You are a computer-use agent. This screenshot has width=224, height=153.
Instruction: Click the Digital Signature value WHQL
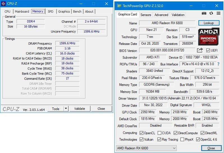pyautogui.click(x=206, y=105)
